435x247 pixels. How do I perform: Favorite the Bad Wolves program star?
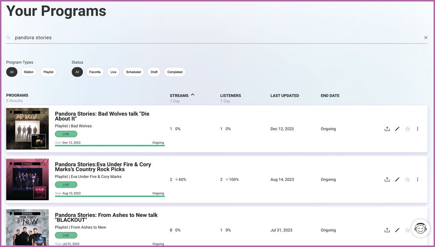tap(408, 129)
